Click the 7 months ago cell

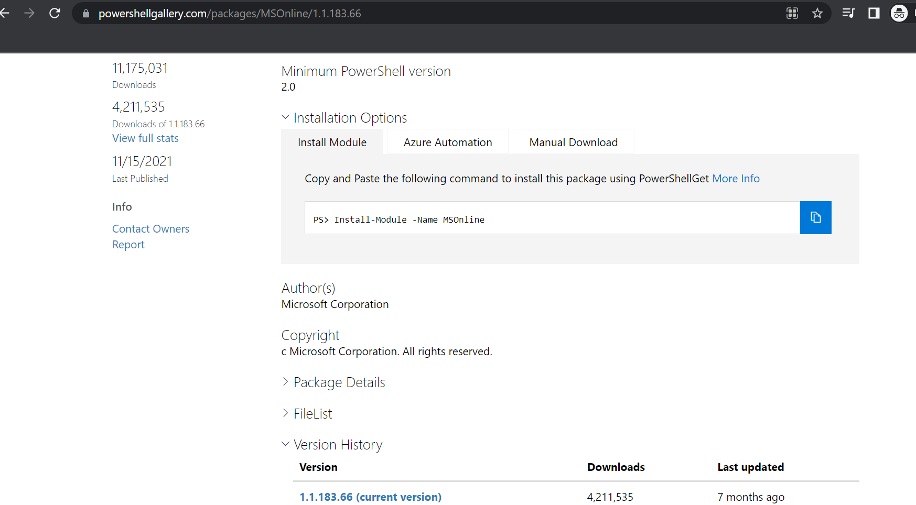click(x=751, y=497)
